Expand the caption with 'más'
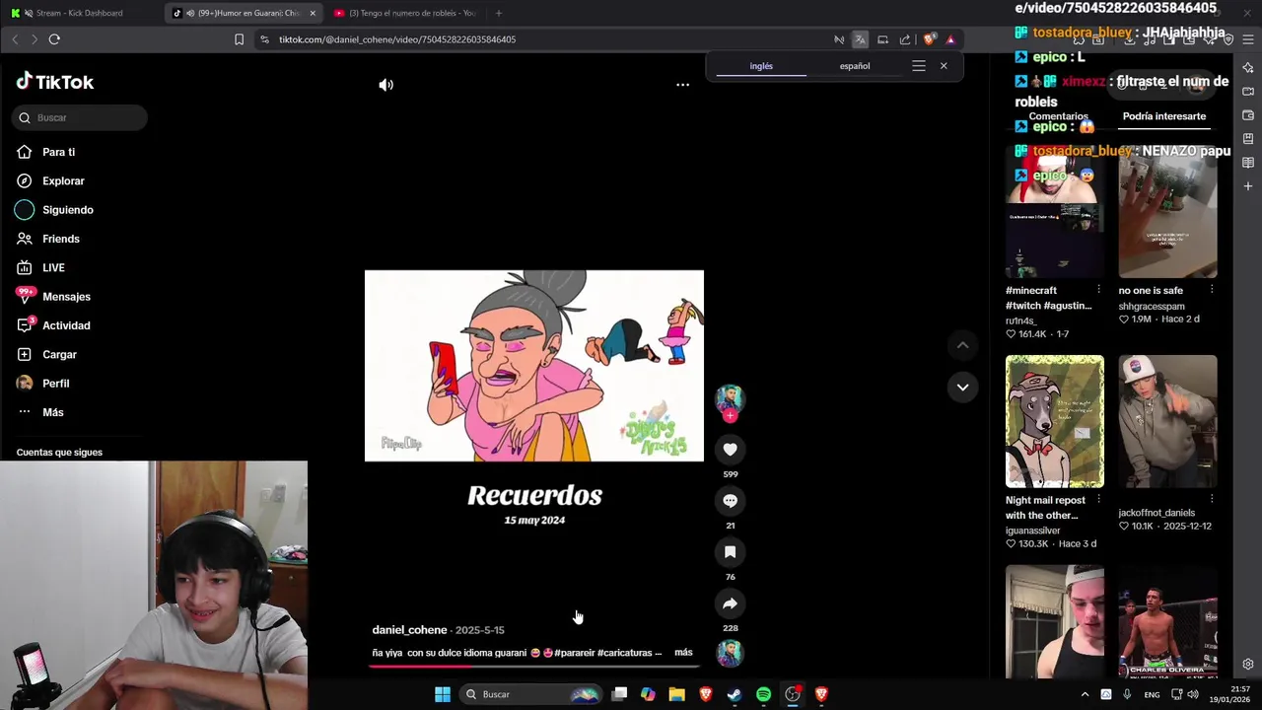The height and width of the screenshot is (710, 1262). 683,653
